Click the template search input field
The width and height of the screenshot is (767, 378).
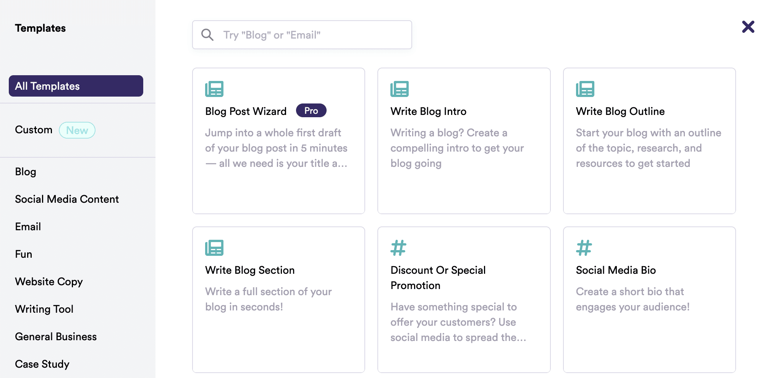click(302, 35)
